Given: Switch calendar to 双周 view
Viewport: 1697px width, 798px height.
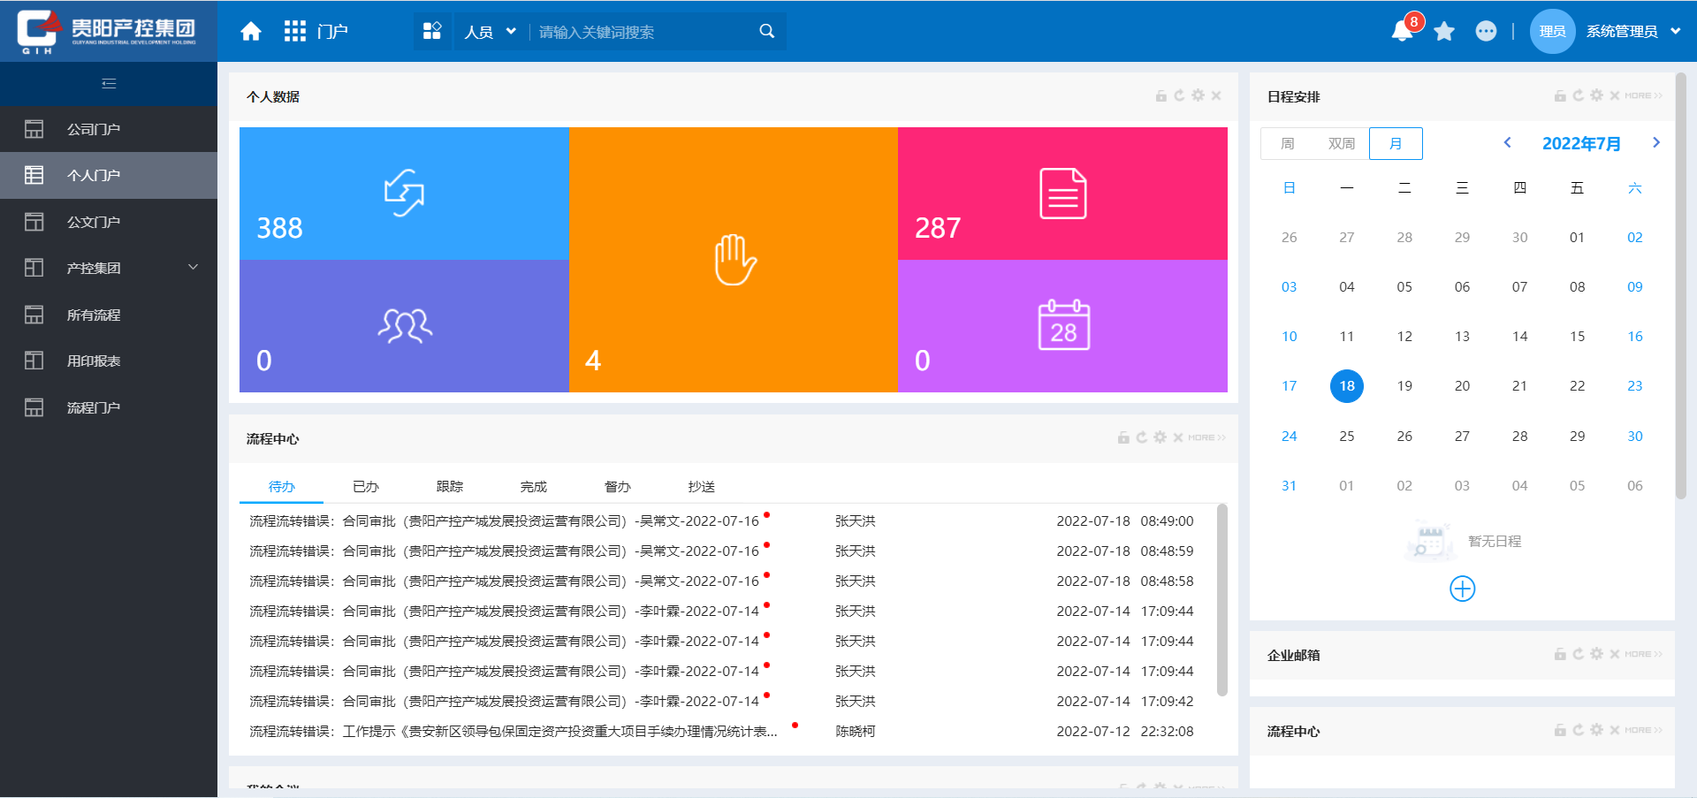Looking at the screenshot, I should [1342, 143].
